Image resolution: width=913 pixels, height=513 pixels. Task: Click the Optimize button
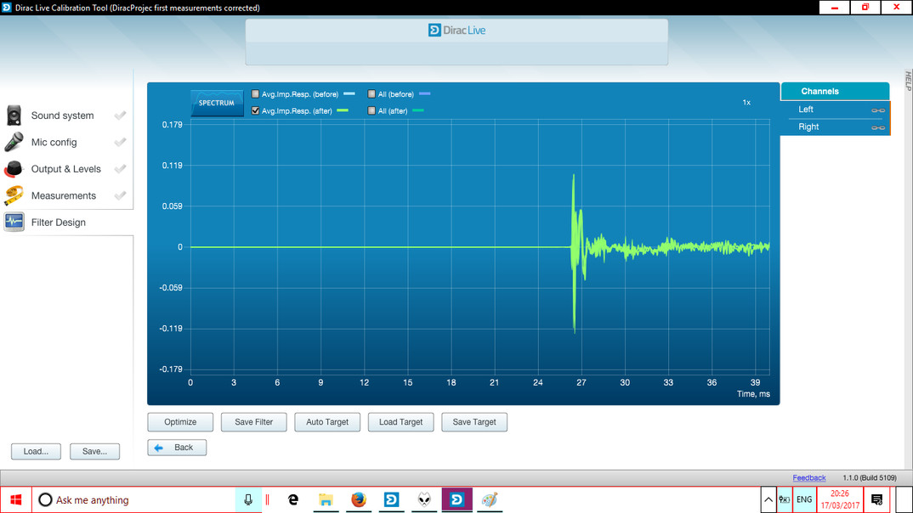pyautogui.click(x=180, y=422)
